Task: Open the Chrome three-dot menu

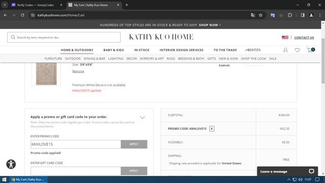Action: 320,15
